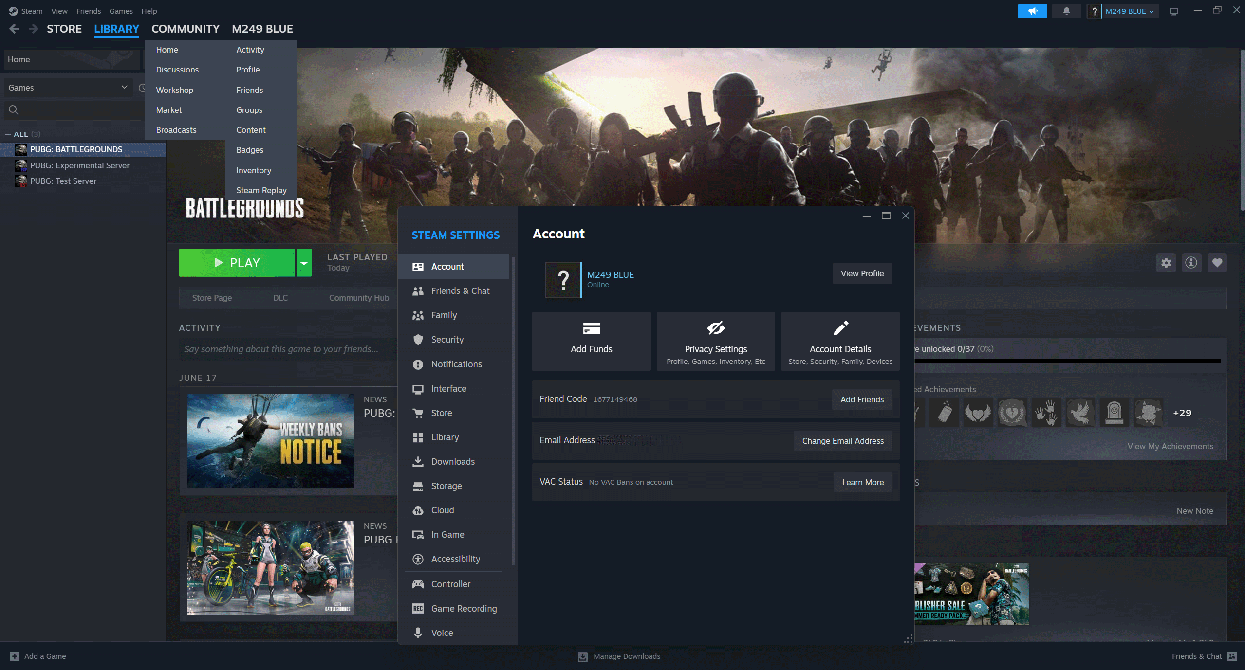The width and height of the screenshot is (1245, 670).
Task: Open the Store Page link for PUBG
Action: [x=212, y=298]
